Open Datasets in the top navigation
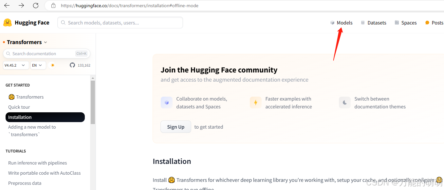The height and width of the screenshot is (190, 444). click(377, 23)
